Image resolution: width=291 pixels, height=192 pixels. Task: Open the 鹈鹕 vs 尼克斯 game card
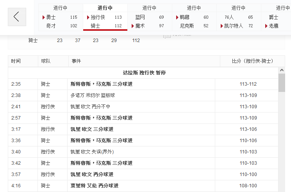[x=194, y=17]
